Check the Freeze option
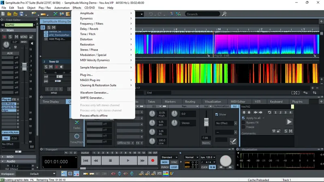324x182 pixels. pos(243,126)
